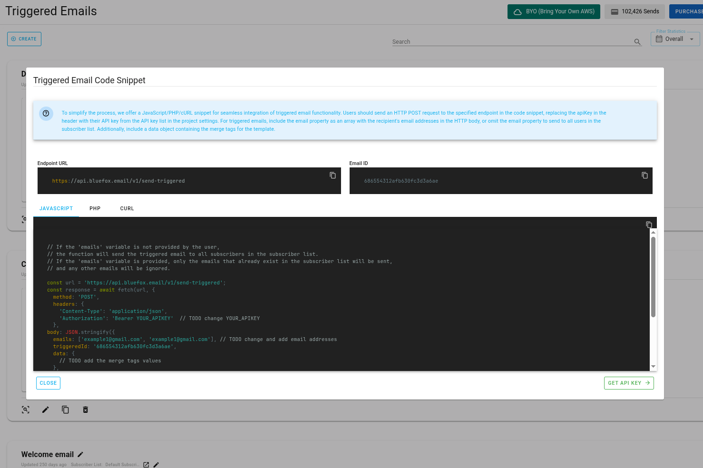Click the help icon in the info banner
This screenshot has width=703, height=468.
(x=46, y=113)
